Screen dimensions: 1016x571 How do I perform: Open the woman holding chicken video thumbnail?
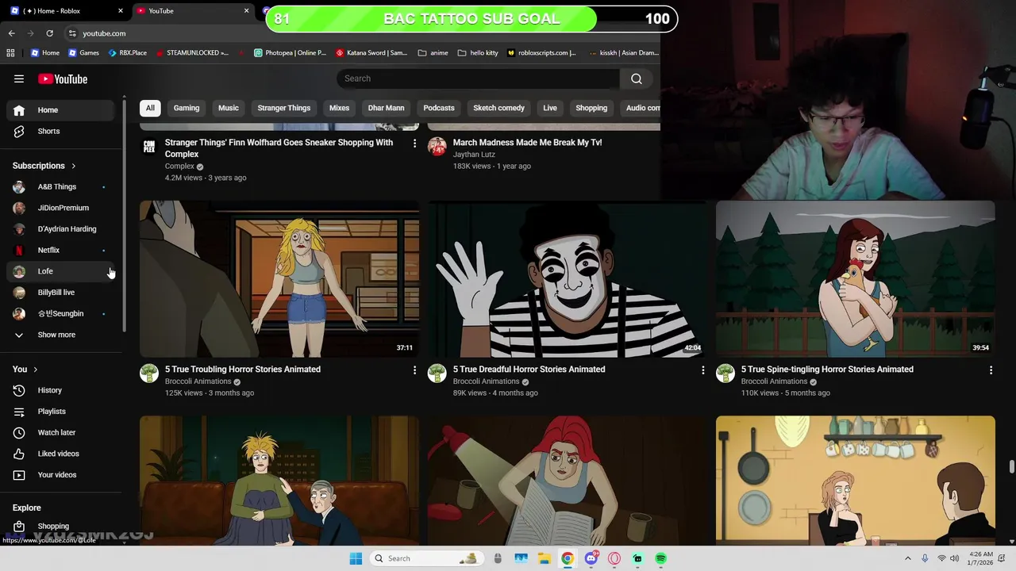point(855,278)
